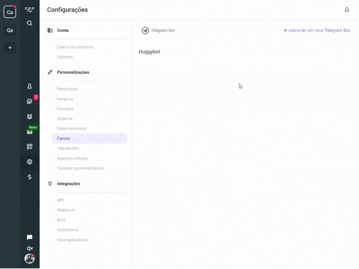Open reports icon labeled Novo
Screen dimensions: 359x269
[30, 132]
